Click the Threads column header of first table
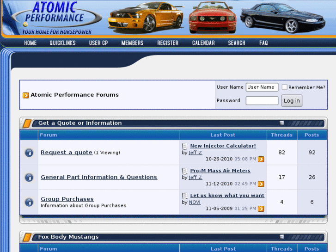This screenshot has width=336, height=252. click(x=282, y=135)
